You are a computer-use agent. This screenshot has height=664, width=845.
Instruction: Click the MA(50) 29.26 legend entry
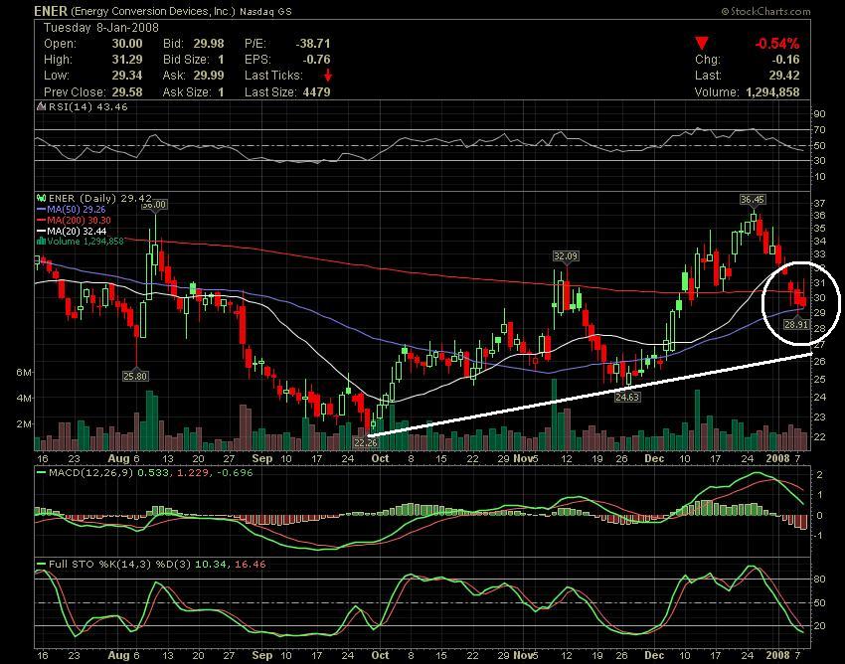pyautogui.click(x=76, y=210)
